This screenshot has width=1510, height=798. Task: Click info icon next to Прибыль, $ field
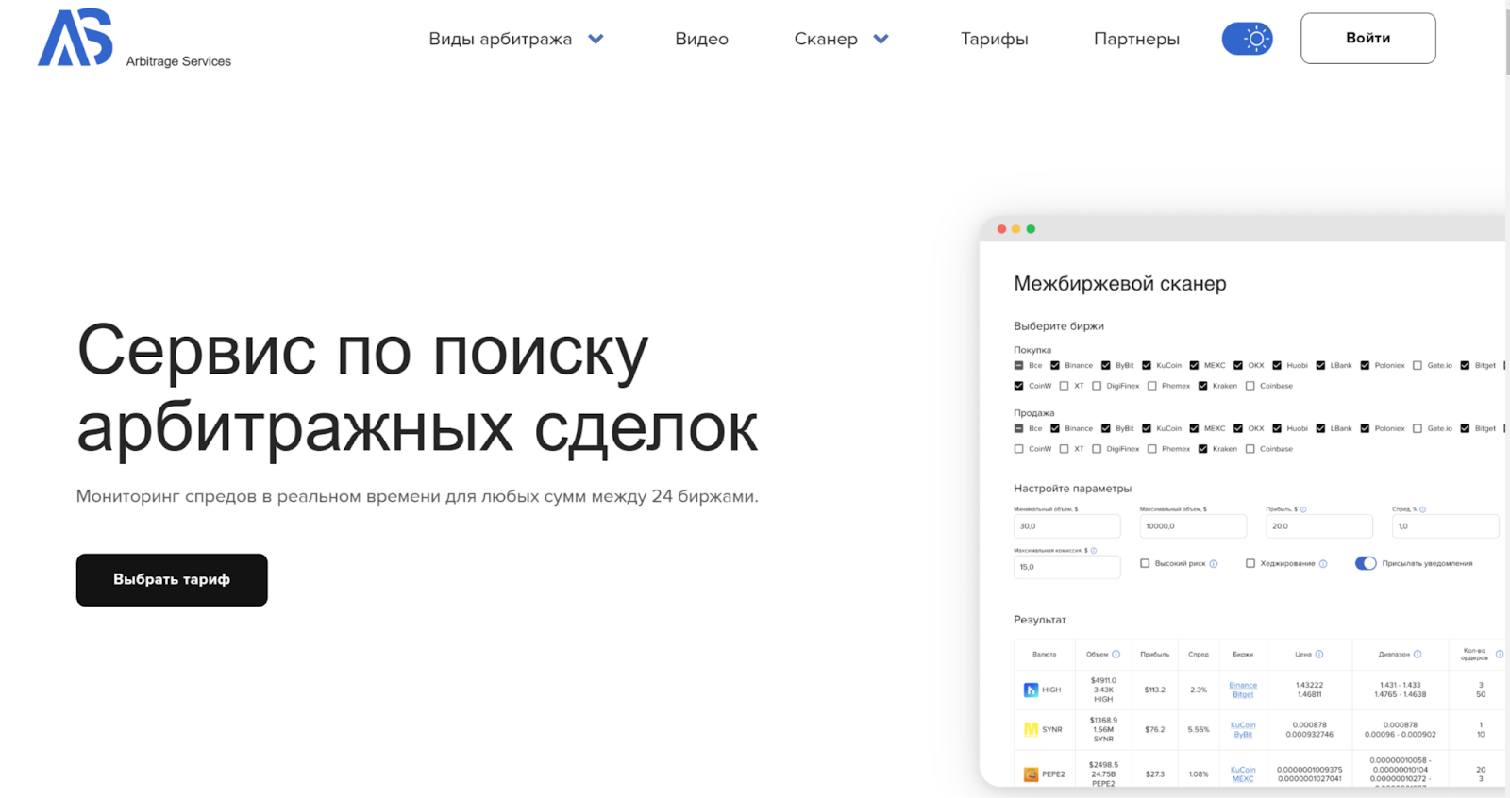coord(1303,509)
